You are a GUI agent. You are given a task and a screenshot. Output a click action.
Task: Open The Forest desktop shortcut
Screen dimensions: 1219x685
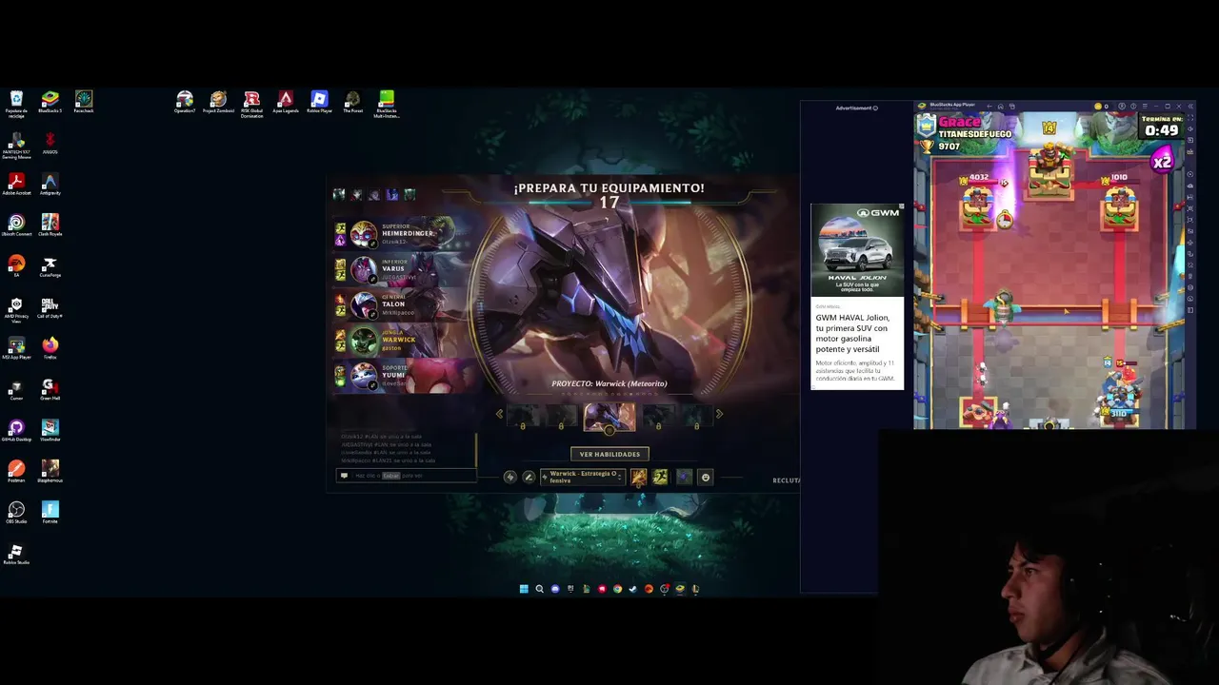click(x=352, y=102)
